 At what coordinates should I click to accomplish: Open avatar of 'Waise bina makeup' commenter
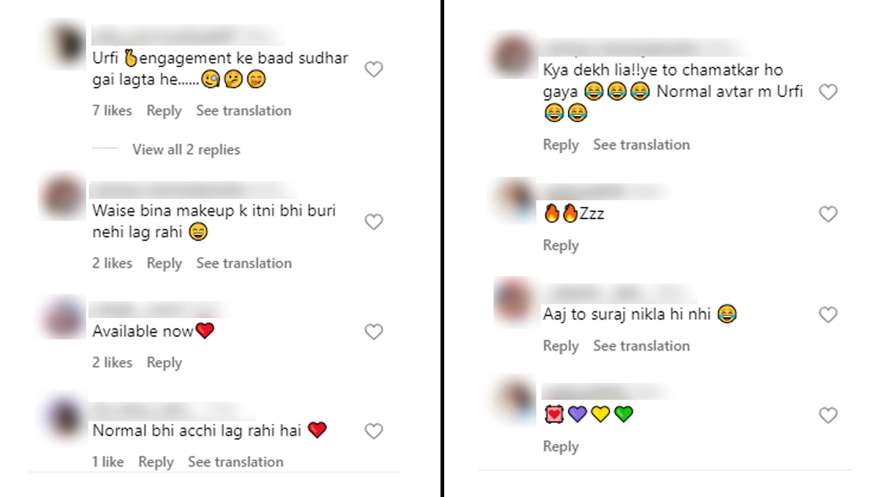click(63, 194)
